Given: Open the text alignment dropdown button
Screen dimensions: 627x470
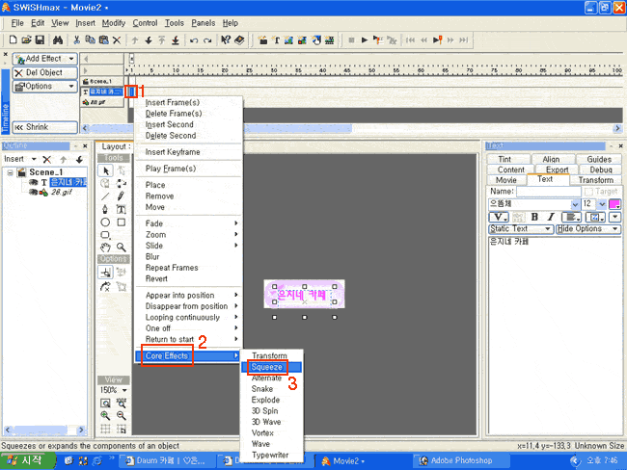Looking at the screenshot, I should click(x=571, y=217).
